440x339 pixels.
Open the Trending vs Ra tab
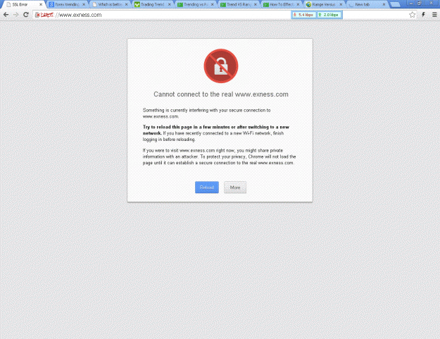[195, 4]
